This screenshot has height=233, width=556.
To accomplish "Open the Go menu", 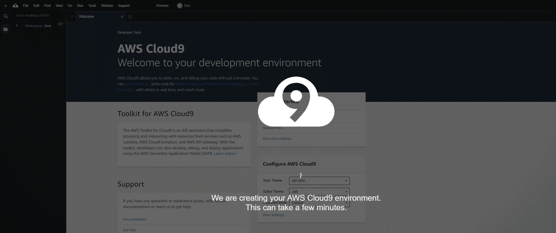I will tap(70, 6).
